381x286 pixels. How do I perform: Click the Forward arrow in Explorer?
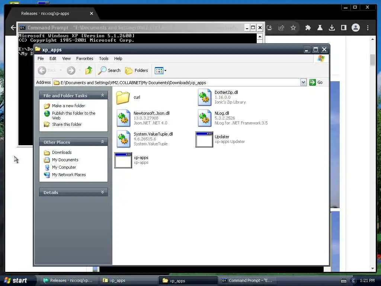pyautogui.click(x=71, y=70)
